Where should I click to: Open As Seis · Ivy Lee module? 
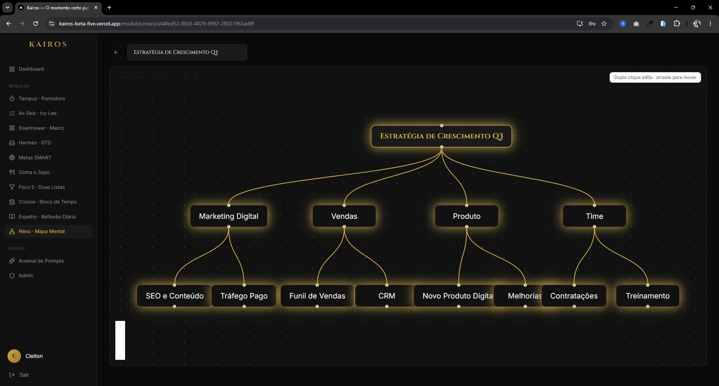tap(48, 113)
